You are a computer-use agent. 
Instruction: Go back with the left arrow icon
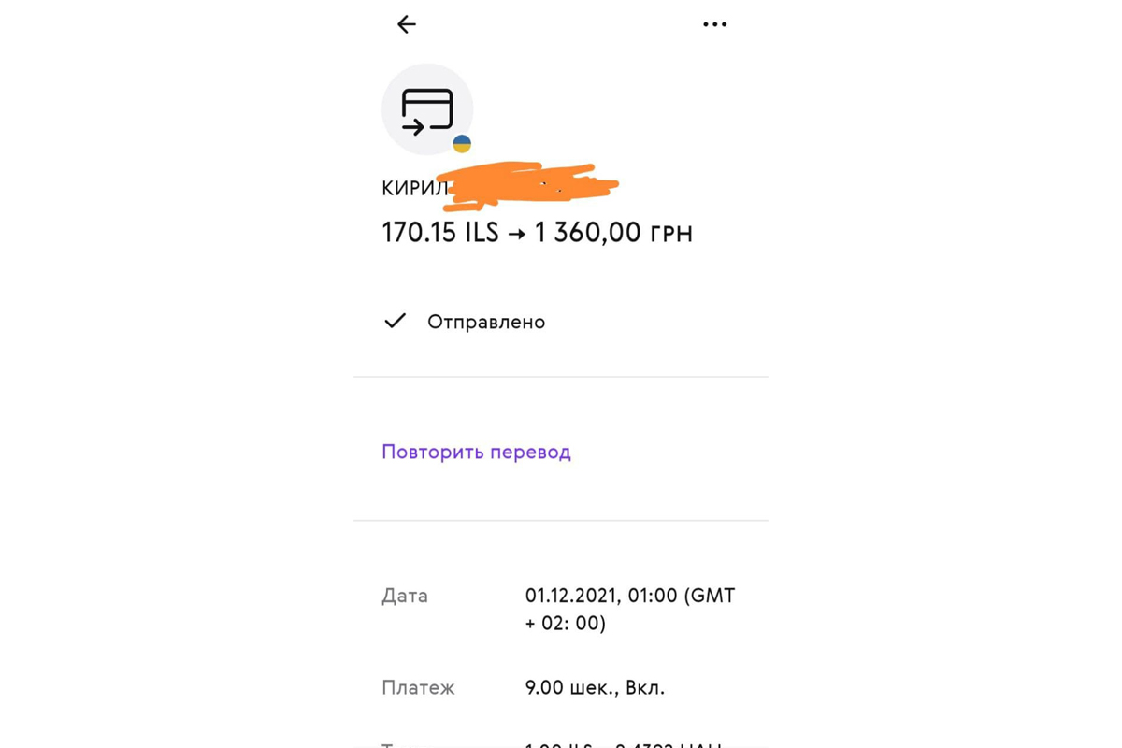coord(406,24)
